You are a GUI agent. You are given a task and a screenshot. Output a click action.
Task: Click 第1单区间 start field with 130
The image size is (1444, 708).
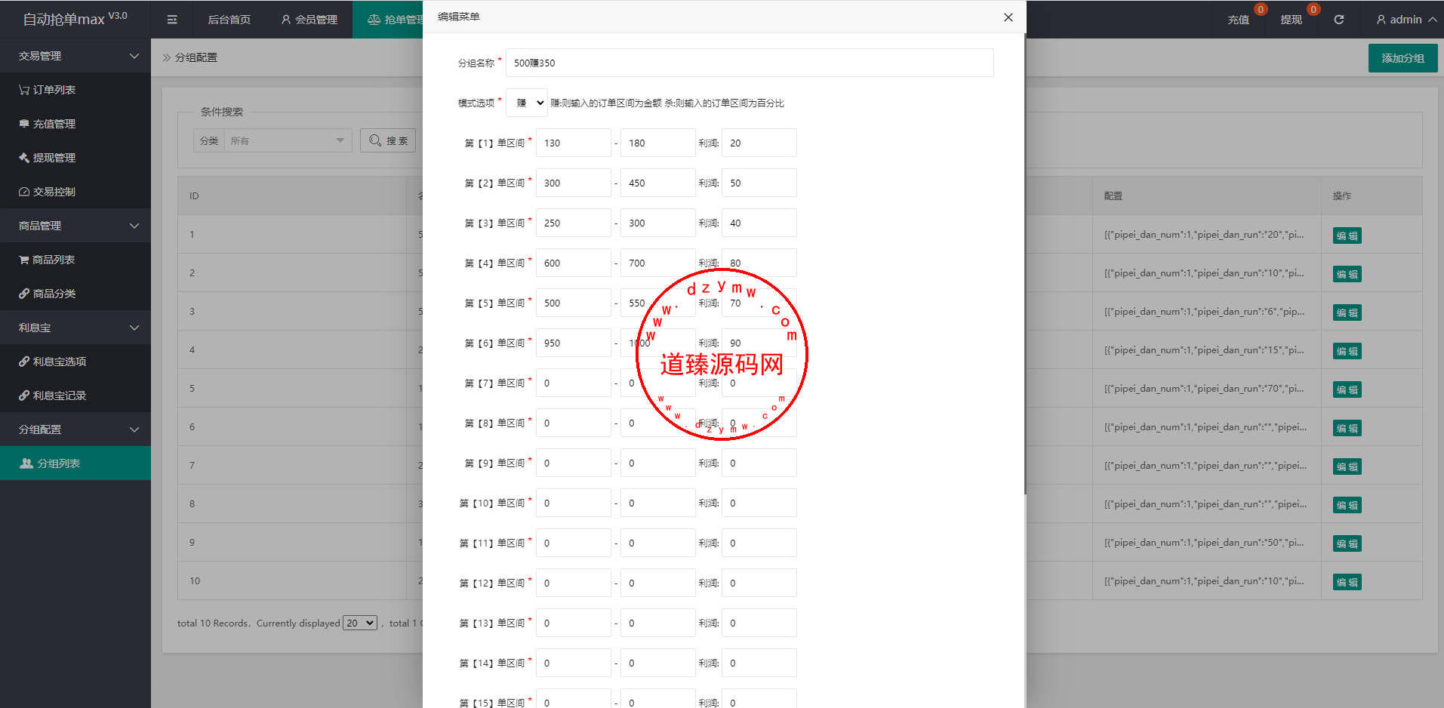(573, 143)
